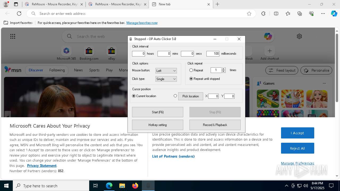
Task: Increase repeat times with up arrow
Action: pyautogui.click(x=223, y=69)
